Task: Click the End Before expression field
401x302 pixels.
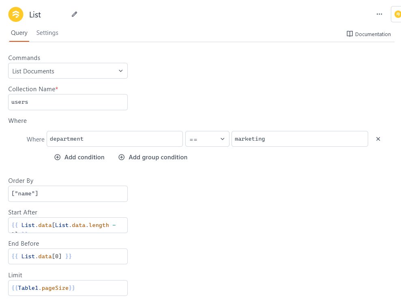Action: pyautogui.click(x=68, y=256)
